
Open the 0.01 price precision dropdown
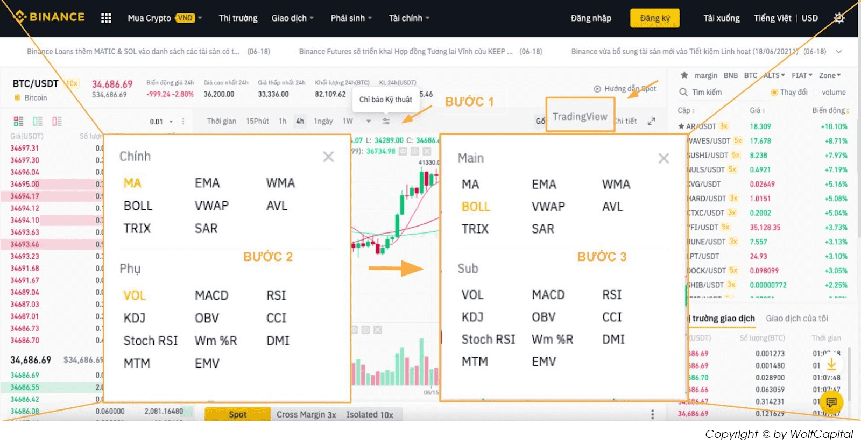click(161, 122)
